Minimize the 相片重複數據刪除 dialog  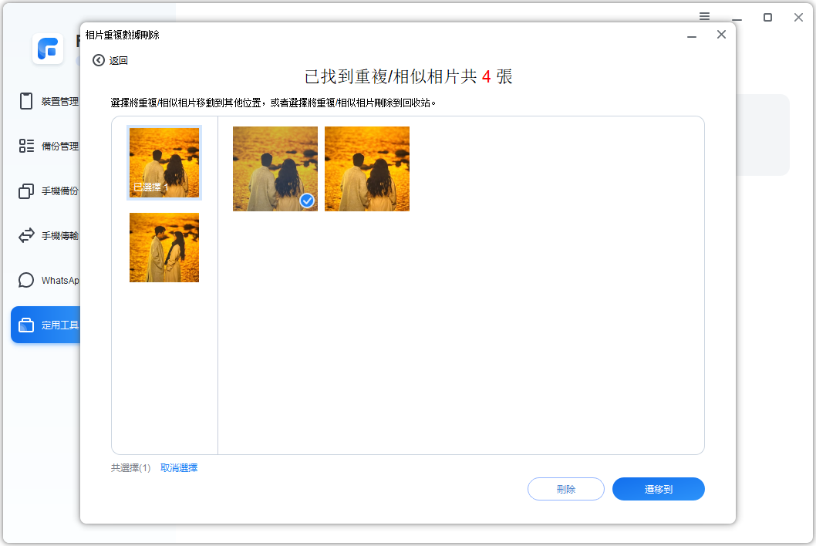coord(692,35)
